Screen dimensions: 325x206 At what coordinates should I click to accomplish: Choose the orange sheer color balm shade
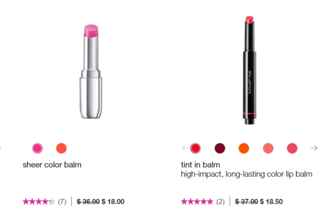[61, 148]
